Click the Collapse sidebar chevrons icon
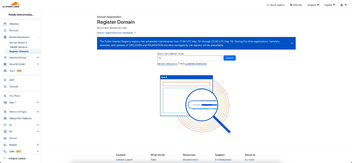352x163 pixels. tap(5, 158)
